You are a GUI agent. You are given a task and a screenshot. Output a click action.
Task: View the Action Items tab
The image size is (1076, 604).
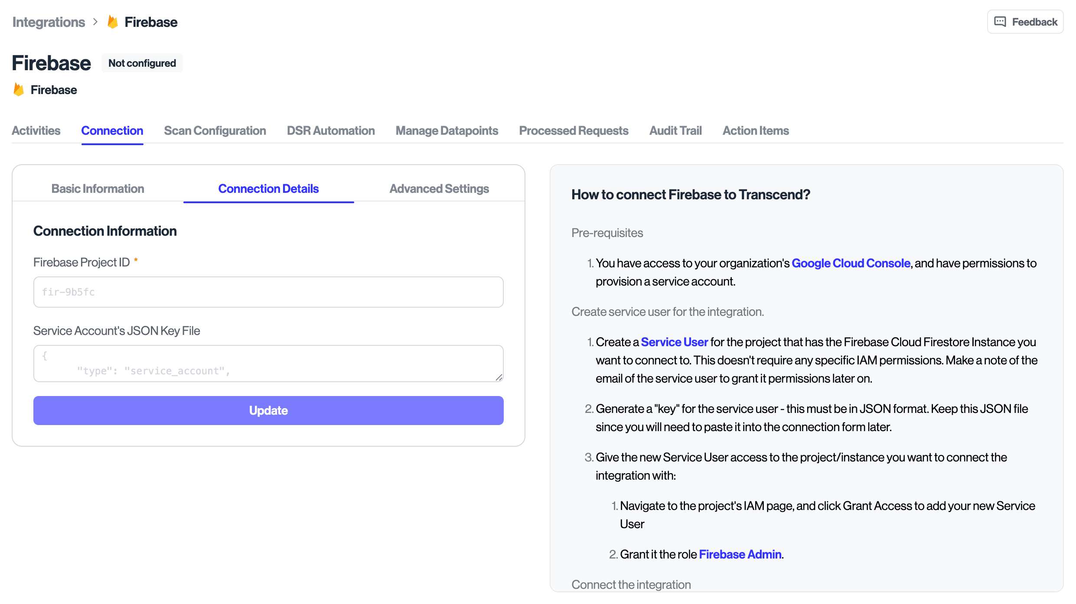coord(756,130)
